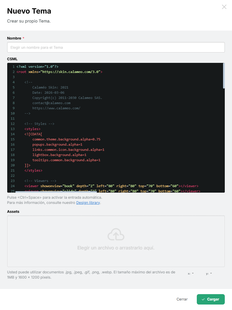Click 'Copyright(c) 2011-2030 Calameo SAS.' line

pyautogui.click(x=67, y=98)
